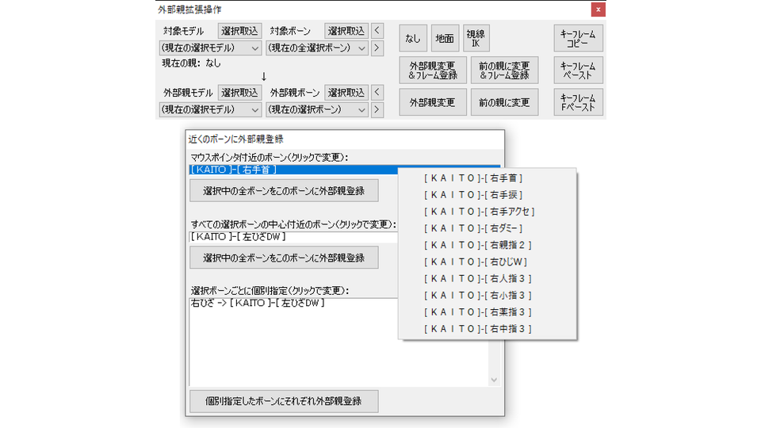Select the 右ひざ -> [KAITO]-[左ひざDW] list row

point(293,303)
